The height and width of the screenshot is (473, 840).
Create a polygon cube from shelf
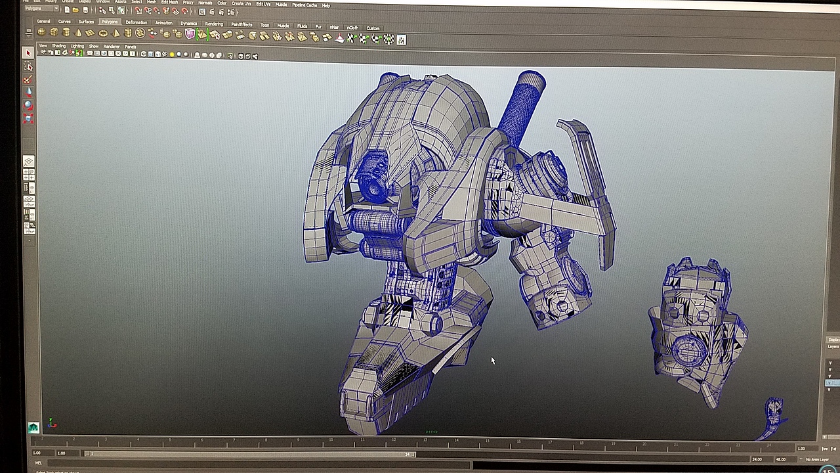pos(54,32)
